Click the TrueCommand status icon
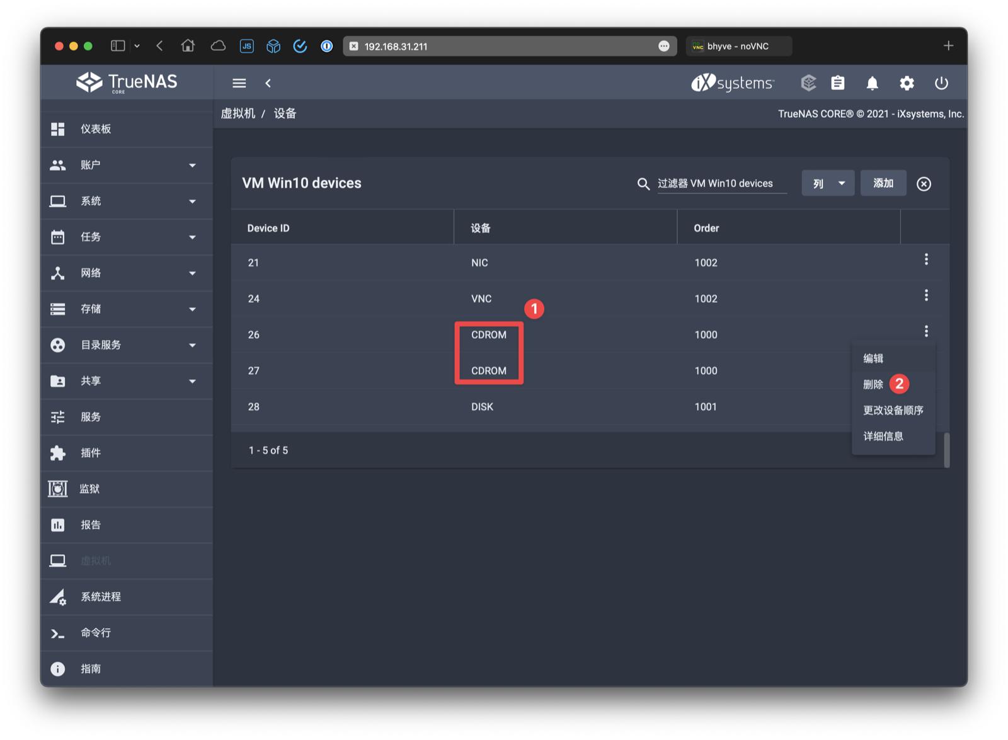This screenshot has width=1008, height=740. click(808, 83)
